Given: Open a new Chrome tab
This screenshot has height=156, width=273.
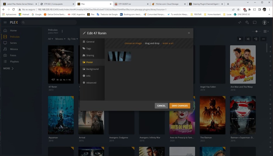Looking at the screenshot, I should click(x=228, y=4).
